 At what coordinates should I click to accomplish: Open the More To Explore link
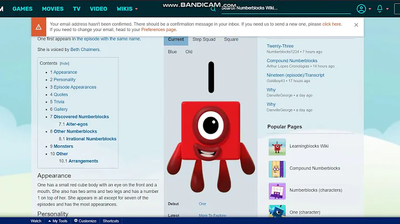(212, 215)
